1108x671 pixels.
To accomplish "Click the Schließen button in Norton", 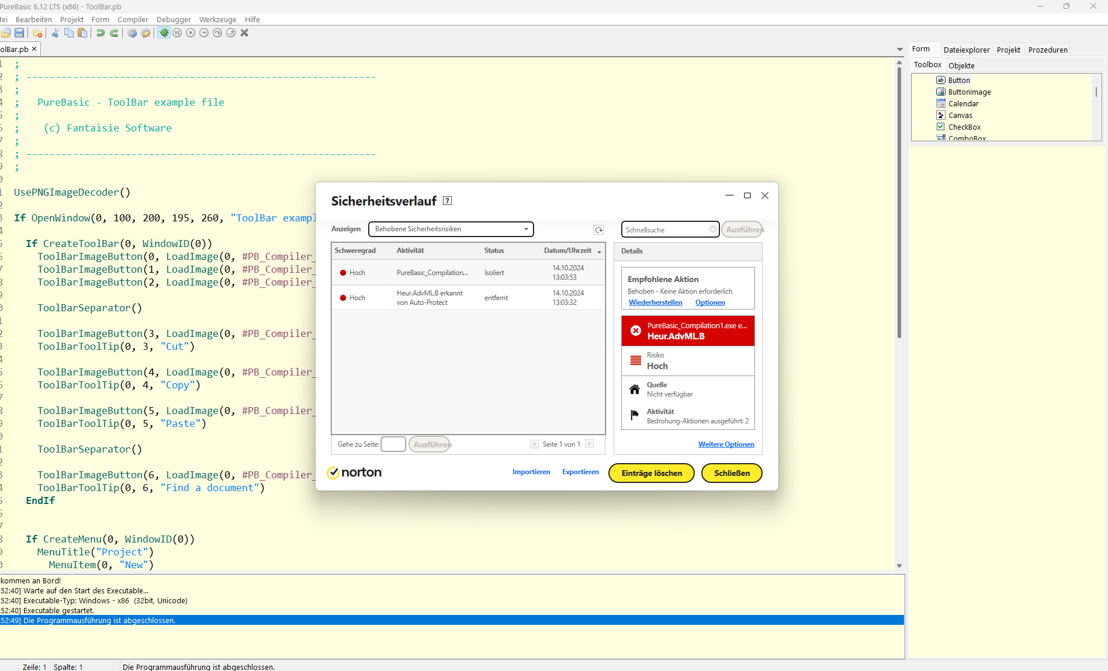I will [x=732, y=473].
